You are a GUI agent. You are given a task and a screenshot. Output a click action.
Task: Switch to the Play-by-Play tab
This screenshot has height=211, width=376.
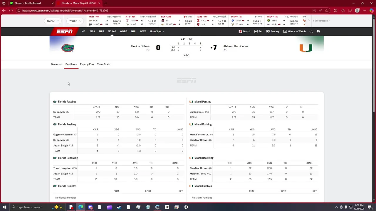[87, 64]
